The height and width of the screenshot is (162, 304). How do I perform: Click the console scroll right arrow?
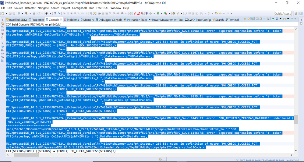click(x=292, y=155)
